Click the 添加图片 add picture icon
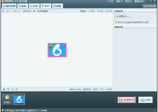The height and width of the screenshot is (112, 158). 7,99
